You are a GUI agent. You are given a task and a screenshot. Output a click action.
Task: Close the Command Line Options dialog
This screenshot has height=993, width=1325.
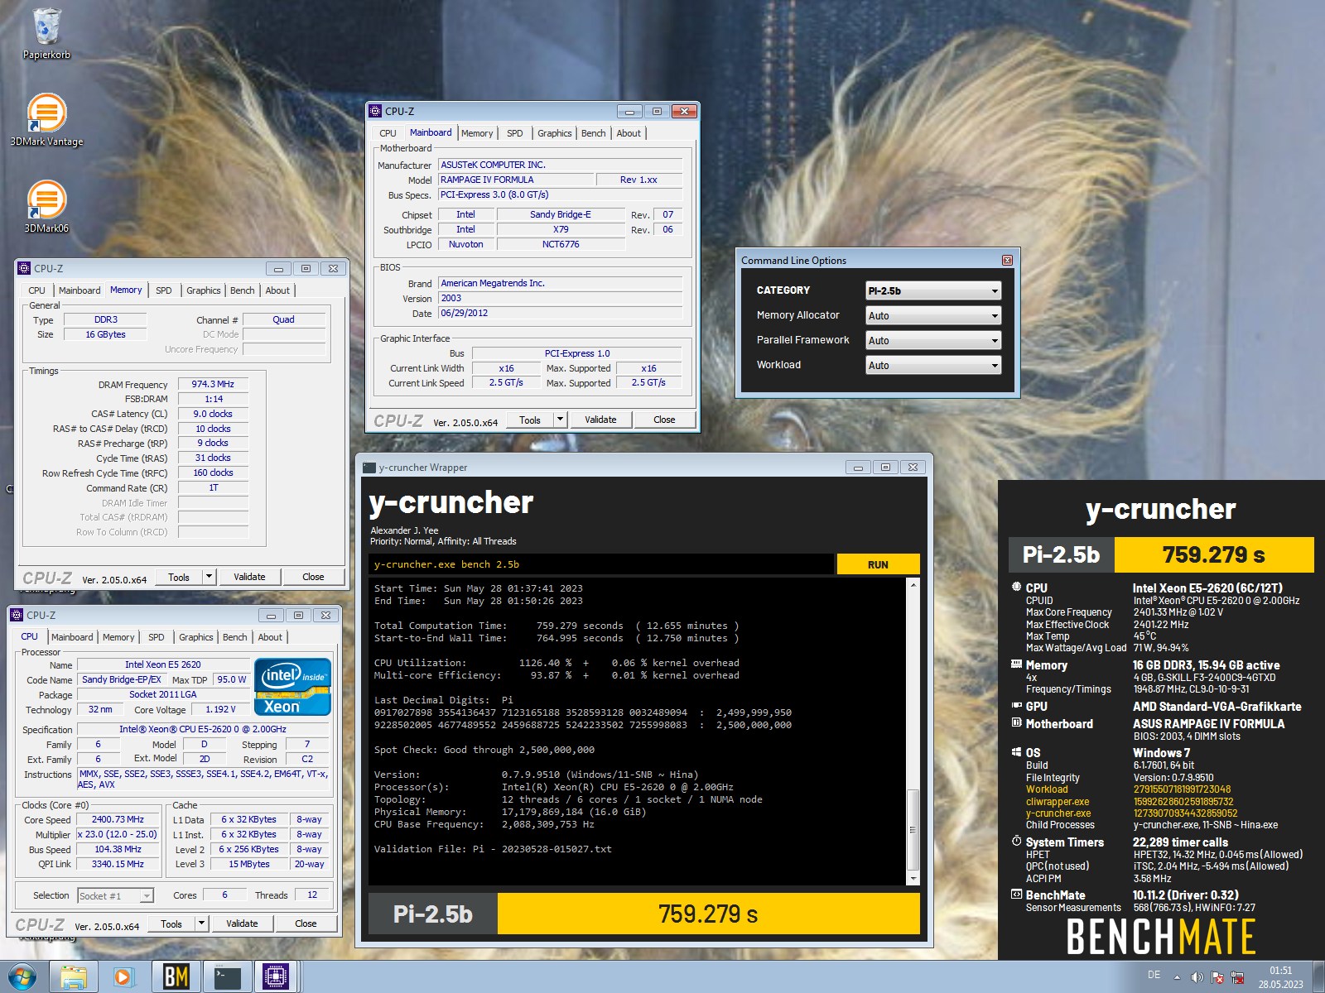pos(1007,260)
